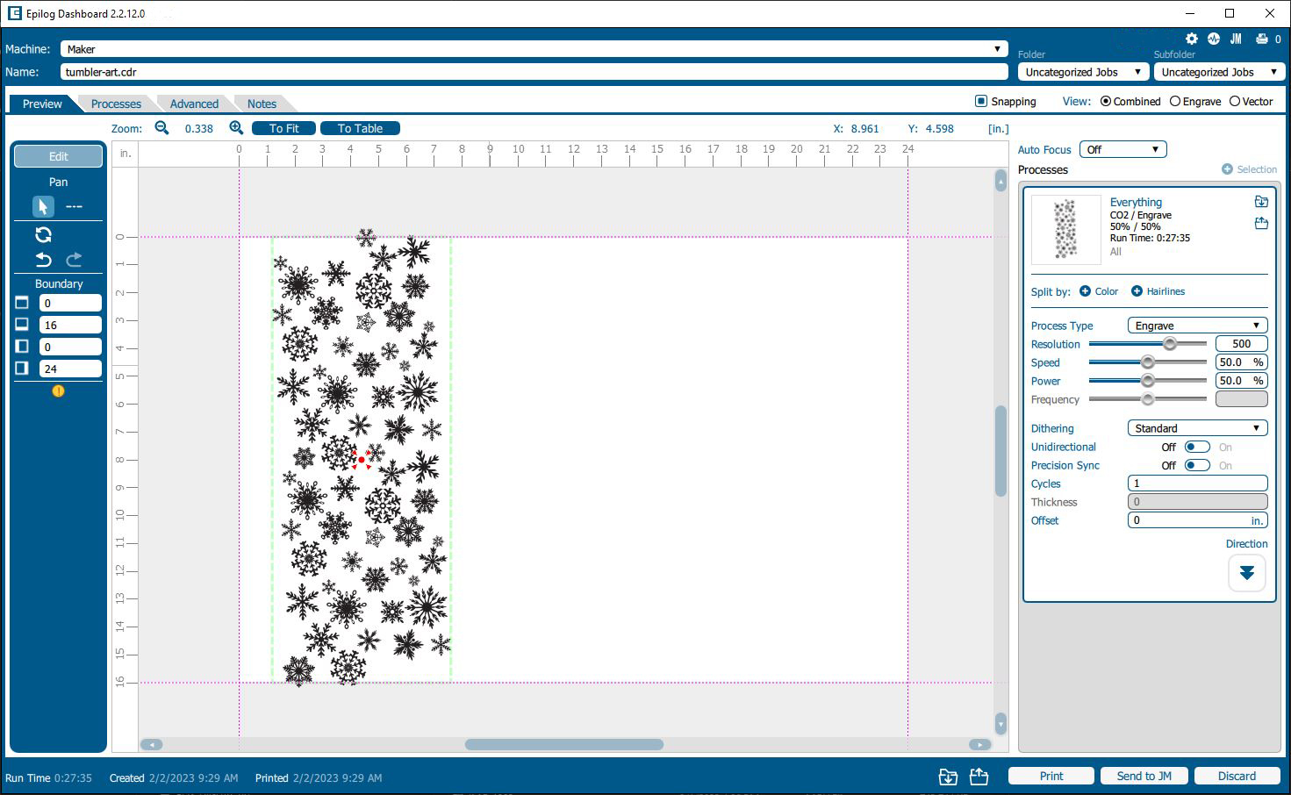This screenshot has height=795, width=1291.
Task: Switch to the Notes tab
Action: (x=262, y=104)
